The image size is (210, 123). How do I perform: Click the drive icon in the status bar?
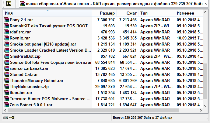[x=6, y=118]
